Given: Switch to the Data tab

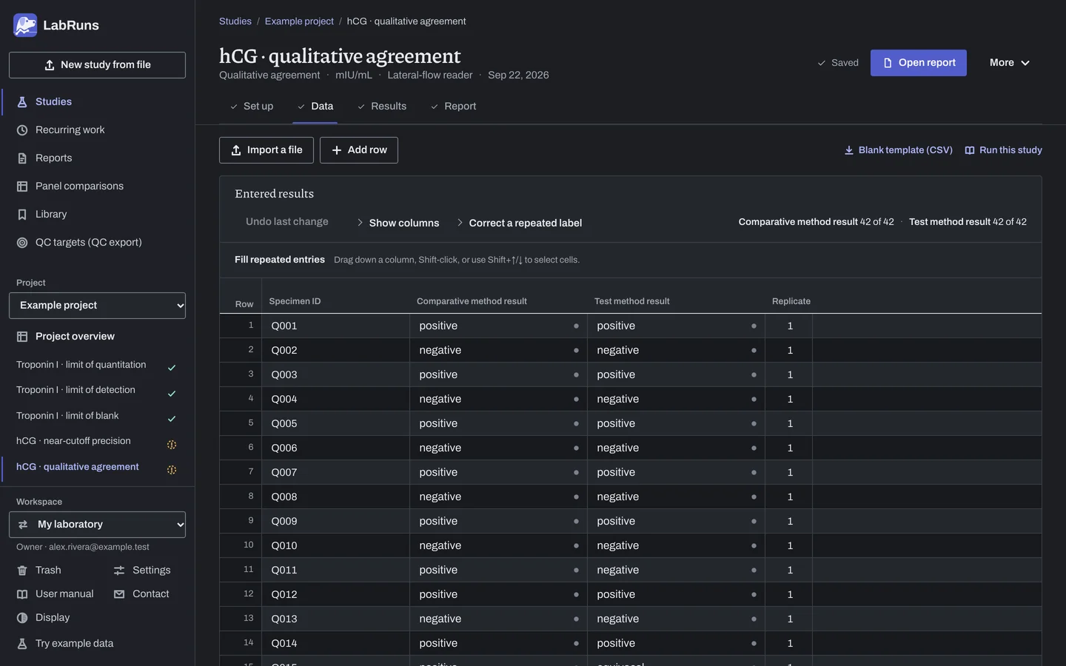Looking at the screenshot, I should (315, 107).
